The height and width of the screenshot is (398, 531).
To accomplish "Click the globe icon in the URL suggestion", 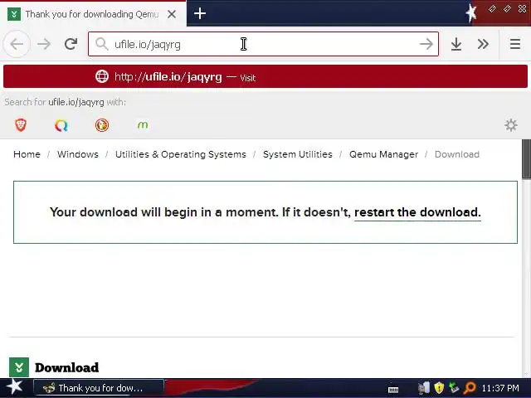I will tap(102, 76).
